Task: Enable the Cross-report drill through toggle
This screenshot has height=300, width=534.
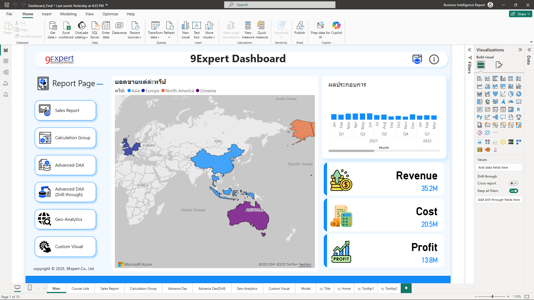Action: coord(513,183)
